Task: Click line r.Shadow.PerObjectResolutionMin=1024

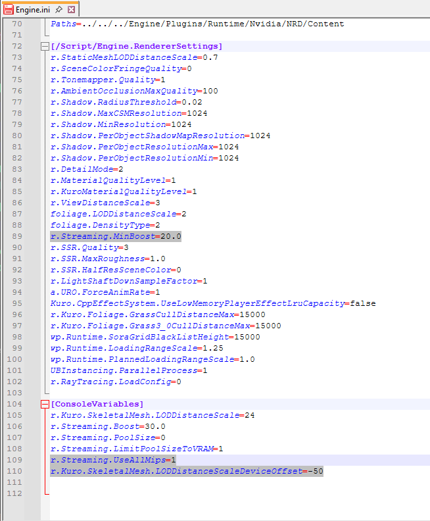Action: (145, 158)
